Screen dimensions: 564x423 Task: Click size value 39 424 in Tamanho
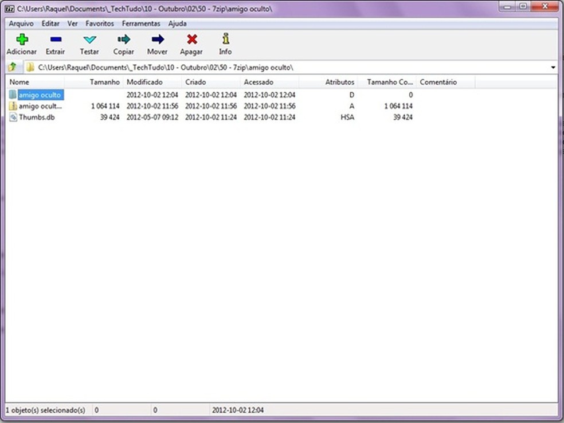click(x=109, y=117)
